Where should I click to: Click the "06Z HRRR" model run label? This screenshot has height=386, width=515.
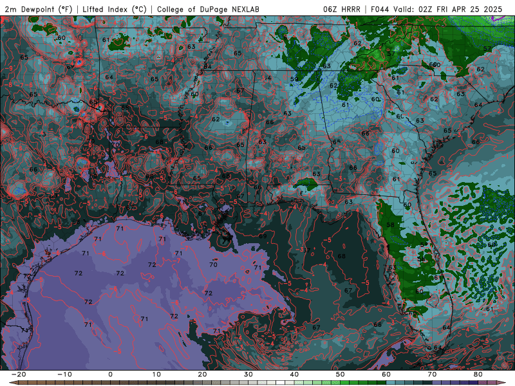(342, 9)
